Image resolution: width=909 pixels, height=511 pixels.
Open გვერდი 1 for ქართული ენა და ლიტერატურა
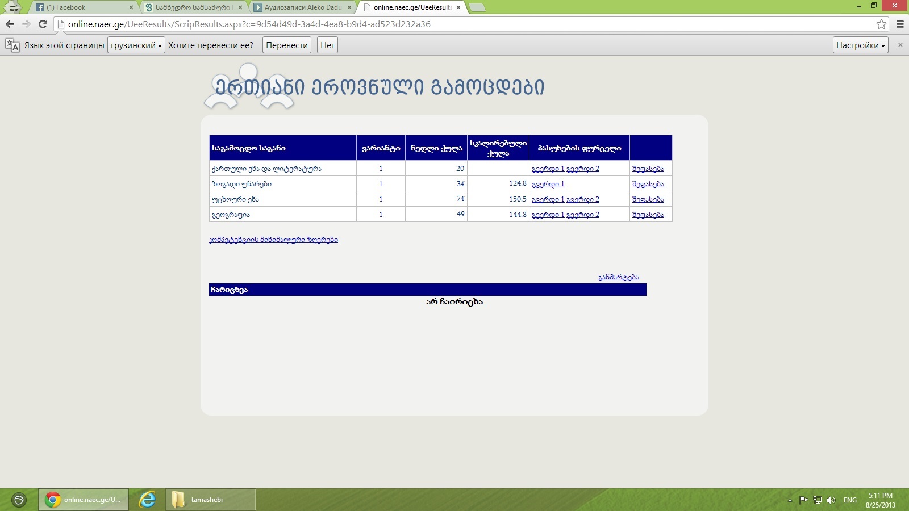pos(548,169)
